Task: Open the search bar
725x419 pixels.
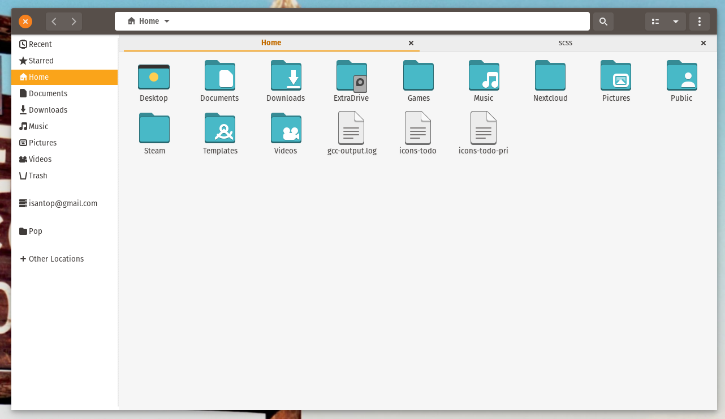Action: tap(603, 21)
